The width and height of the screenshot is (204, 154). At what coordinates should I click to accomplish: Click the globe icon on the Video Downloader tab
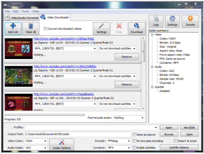(x=43, y=17)
